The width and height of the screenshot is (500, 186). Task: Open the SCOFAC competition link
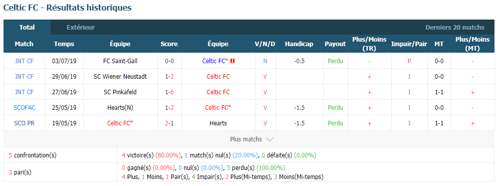pos(25,108)
